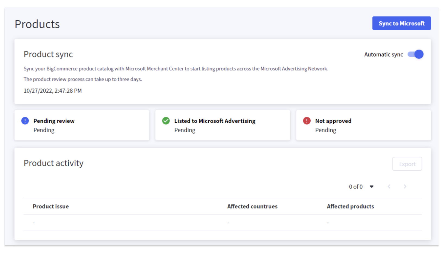Click the Affected products column header
Screen dimensions: 446x254
351,206
